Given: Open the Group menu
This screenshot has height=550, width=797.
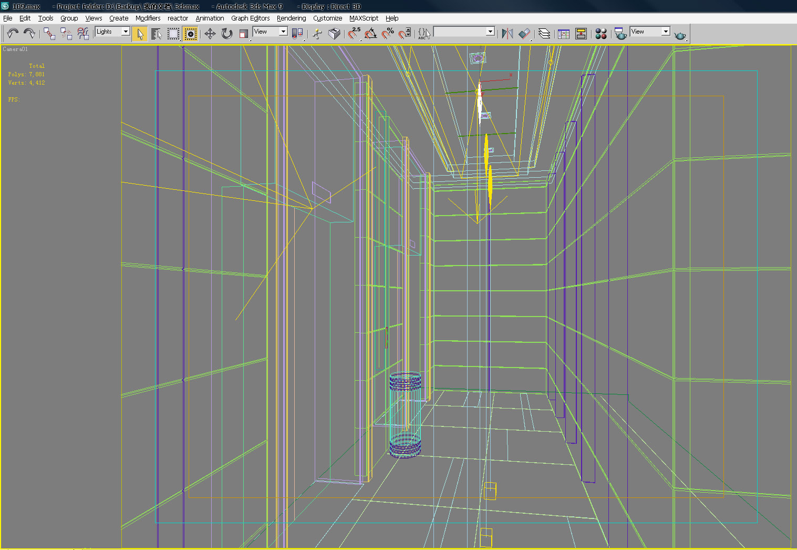Looking at the screenshot, I should (x=69, y=18).
